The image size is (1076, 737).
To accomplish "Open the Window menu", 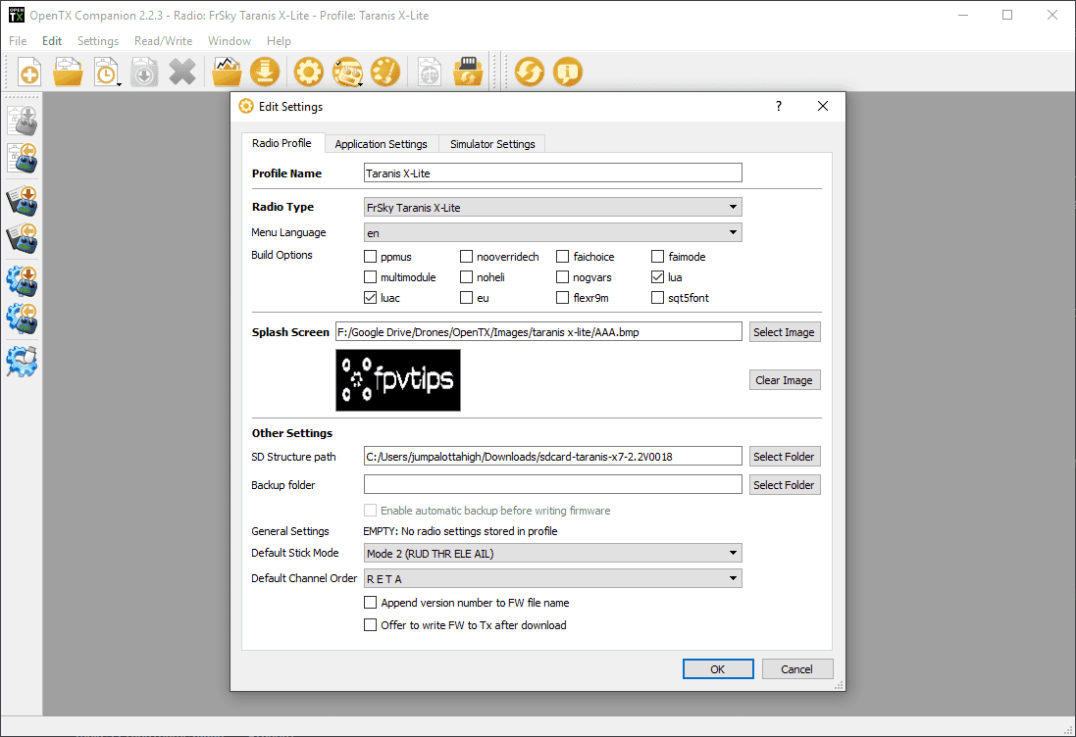I will [230, 41].
